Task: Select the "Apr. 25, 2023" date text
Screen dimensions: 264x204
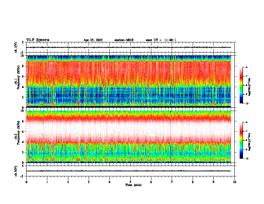Action: [93, 40]
